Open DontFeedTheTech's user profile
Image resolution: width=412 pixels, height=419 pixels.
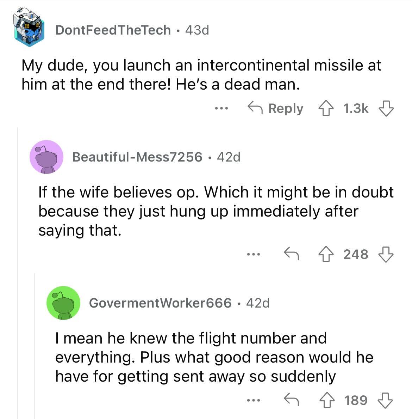point(113,30)
